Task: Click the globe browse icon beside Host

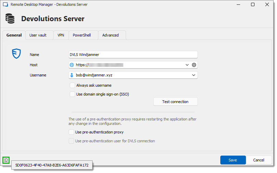Action: click(x=194, y=65)
